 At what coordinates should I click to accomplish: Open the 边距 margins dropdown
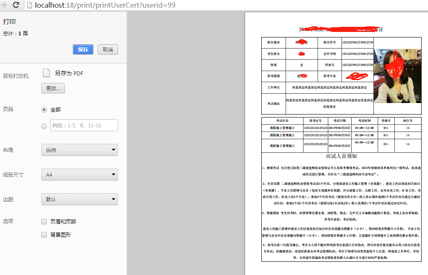(79, 199)
